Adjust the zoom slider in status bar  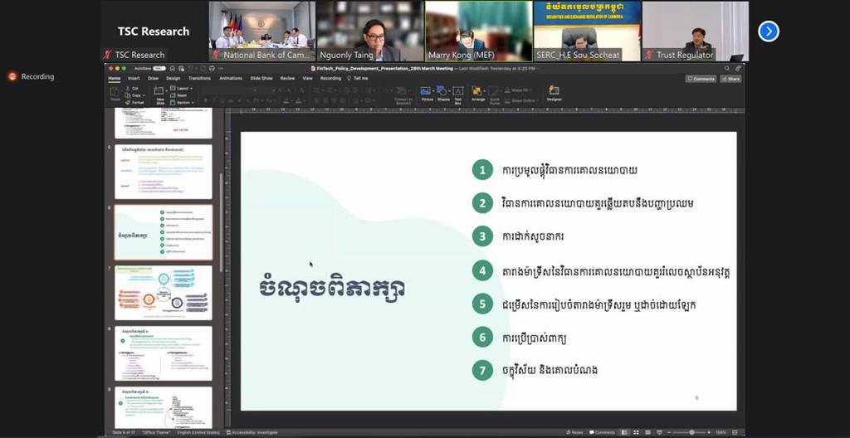(691, 432)
